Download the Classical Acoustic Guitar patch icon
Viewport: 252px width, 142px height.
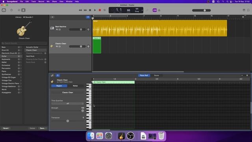[45, 53]
